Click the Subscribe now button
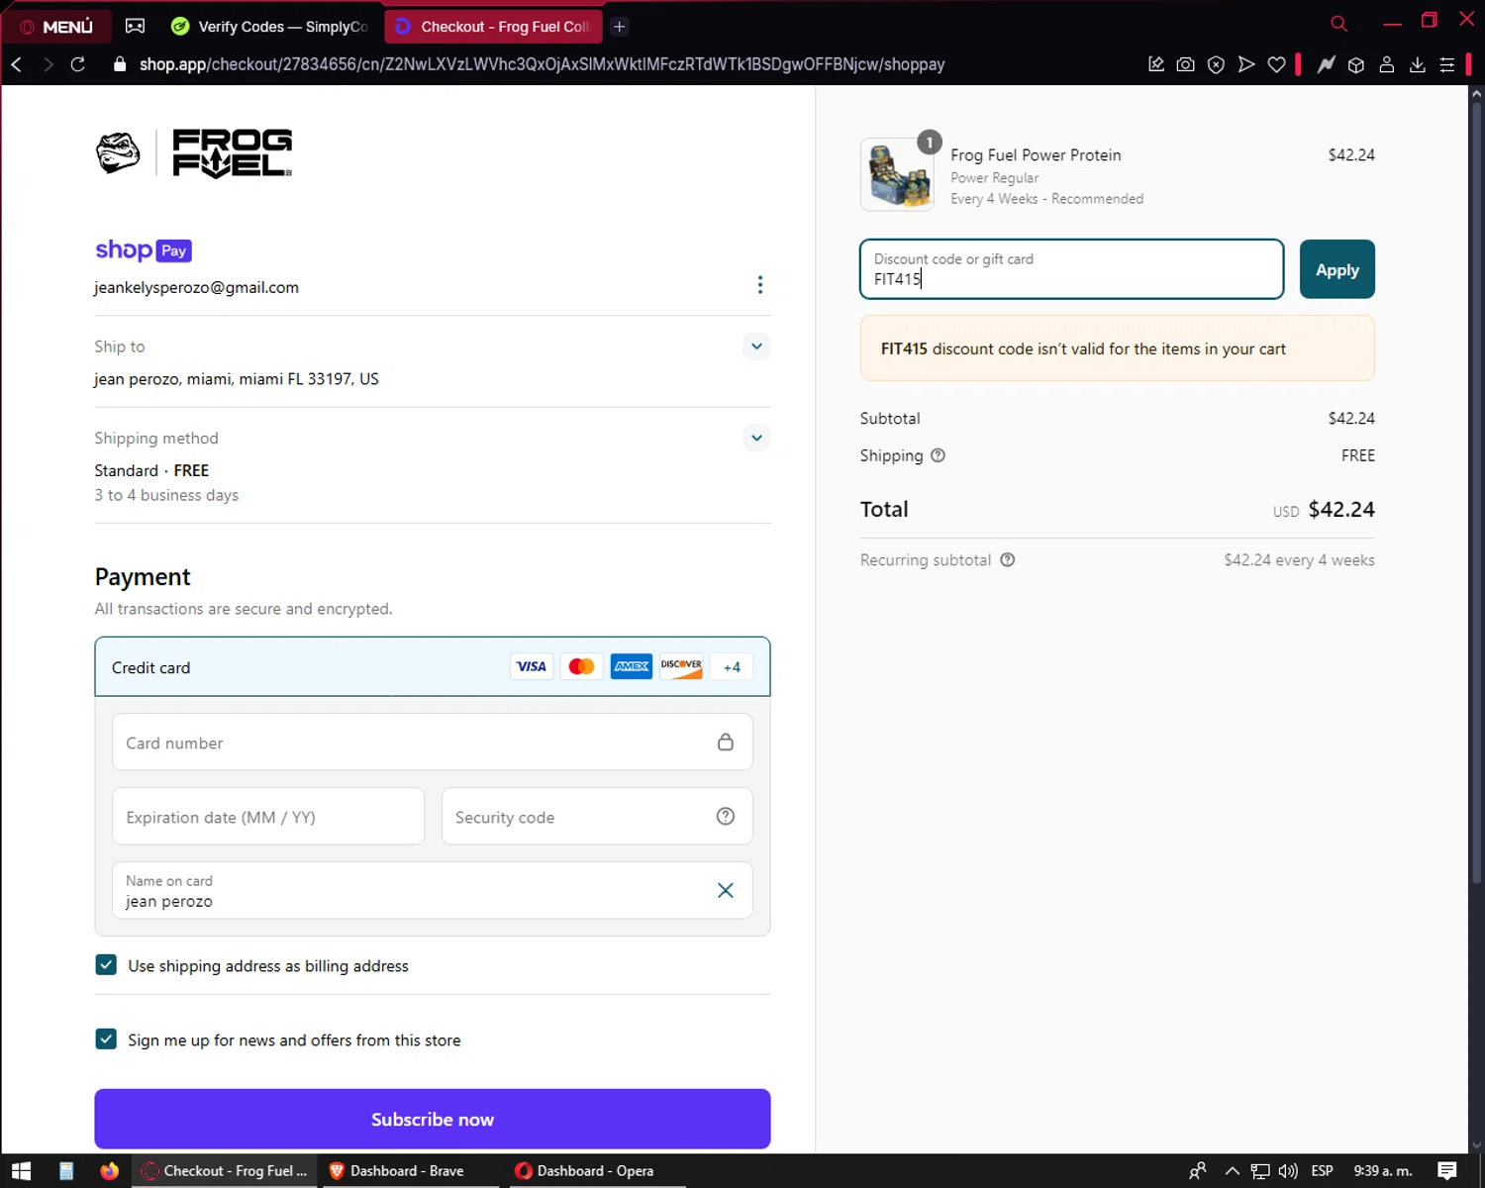Screen dimensions: 1485x1188 (x=433, y=1119)
